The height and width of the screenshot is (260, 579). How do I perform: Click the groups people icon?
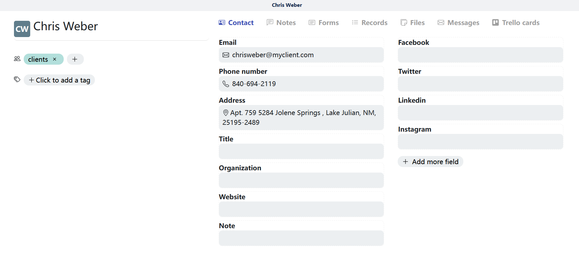(17, 59)
